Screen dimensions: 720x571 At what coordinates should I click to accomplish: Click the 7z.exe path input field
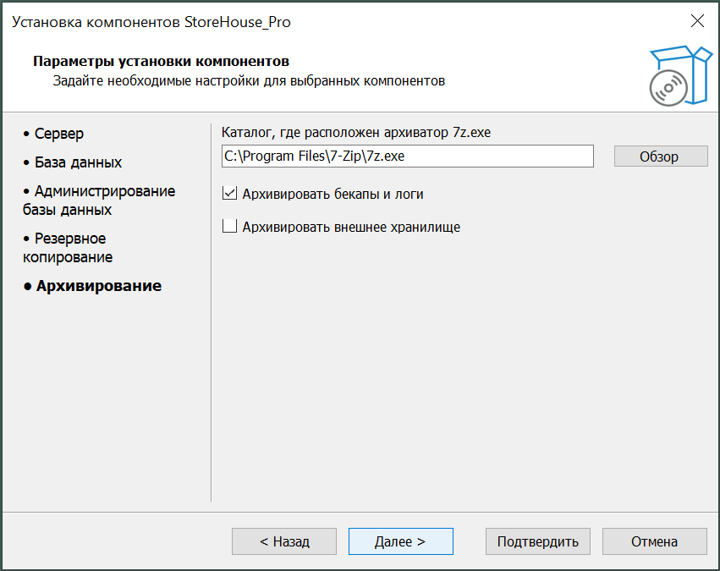(x=406, y=156)
